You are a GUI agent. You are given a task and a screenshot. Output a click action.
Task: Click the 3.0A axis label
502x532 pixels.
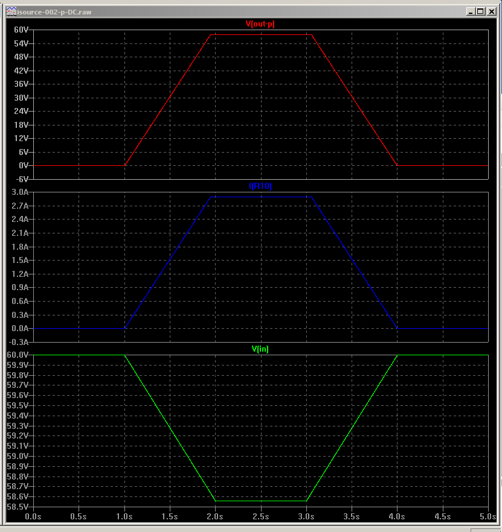pyautogui.click(x=20, y=192)
